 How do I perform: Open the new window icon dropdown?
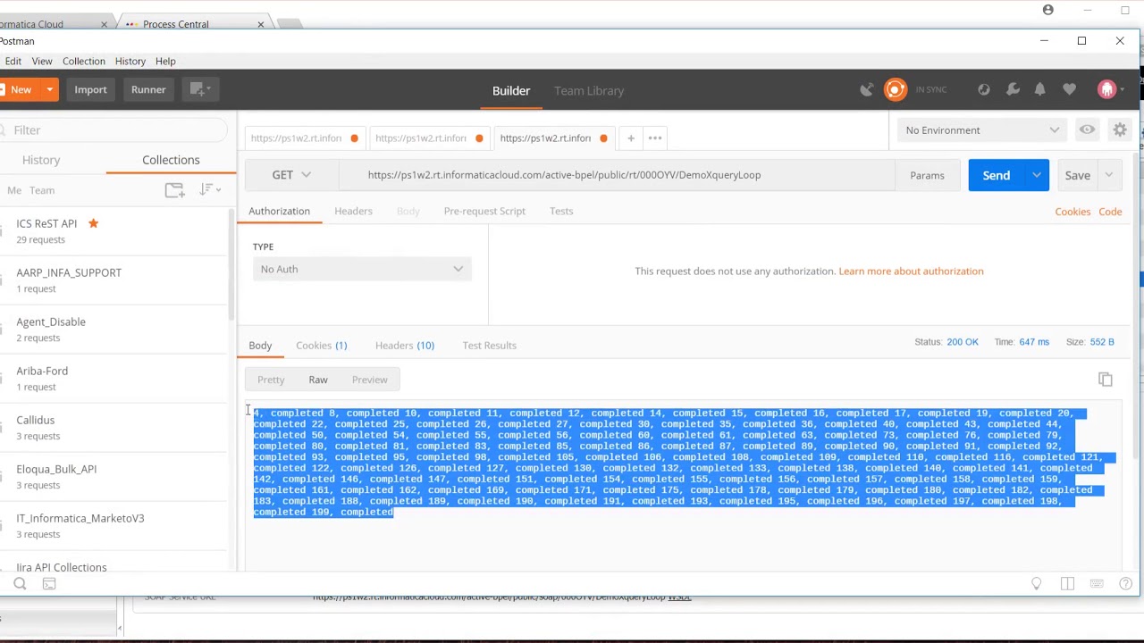[199, 89]
